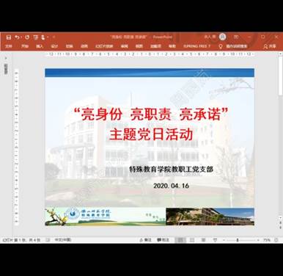The image size is (283, 276).
Task: Click the zoom slider handle
Action: (x=238, y=240)
